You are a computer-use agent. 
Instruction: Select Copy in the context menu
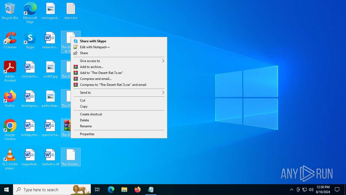click(119, 106)
